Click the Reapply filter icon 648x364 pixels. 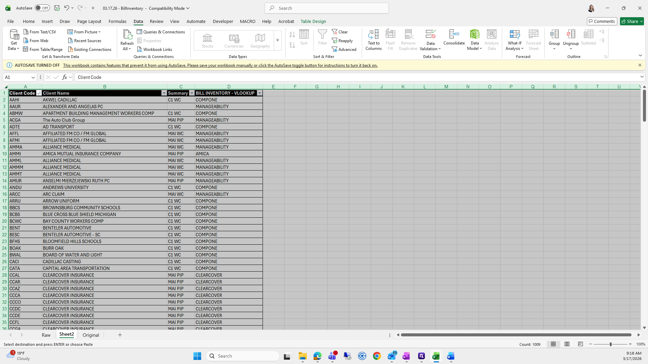[x=334, y=41]
